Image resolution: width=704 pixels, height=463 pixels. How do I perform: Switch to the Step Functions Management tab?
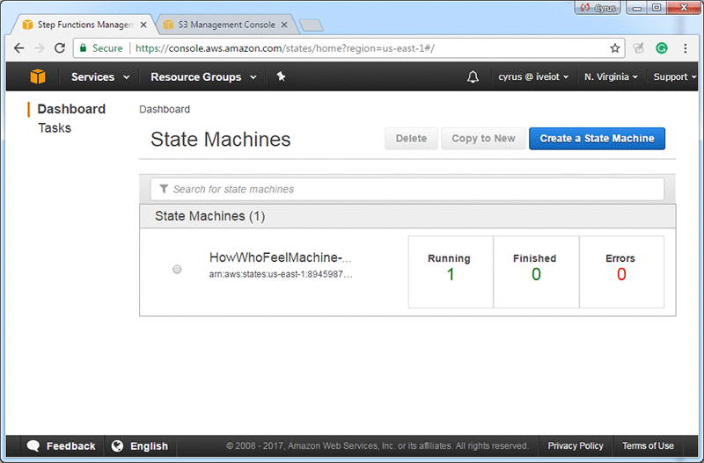(84, 25)
